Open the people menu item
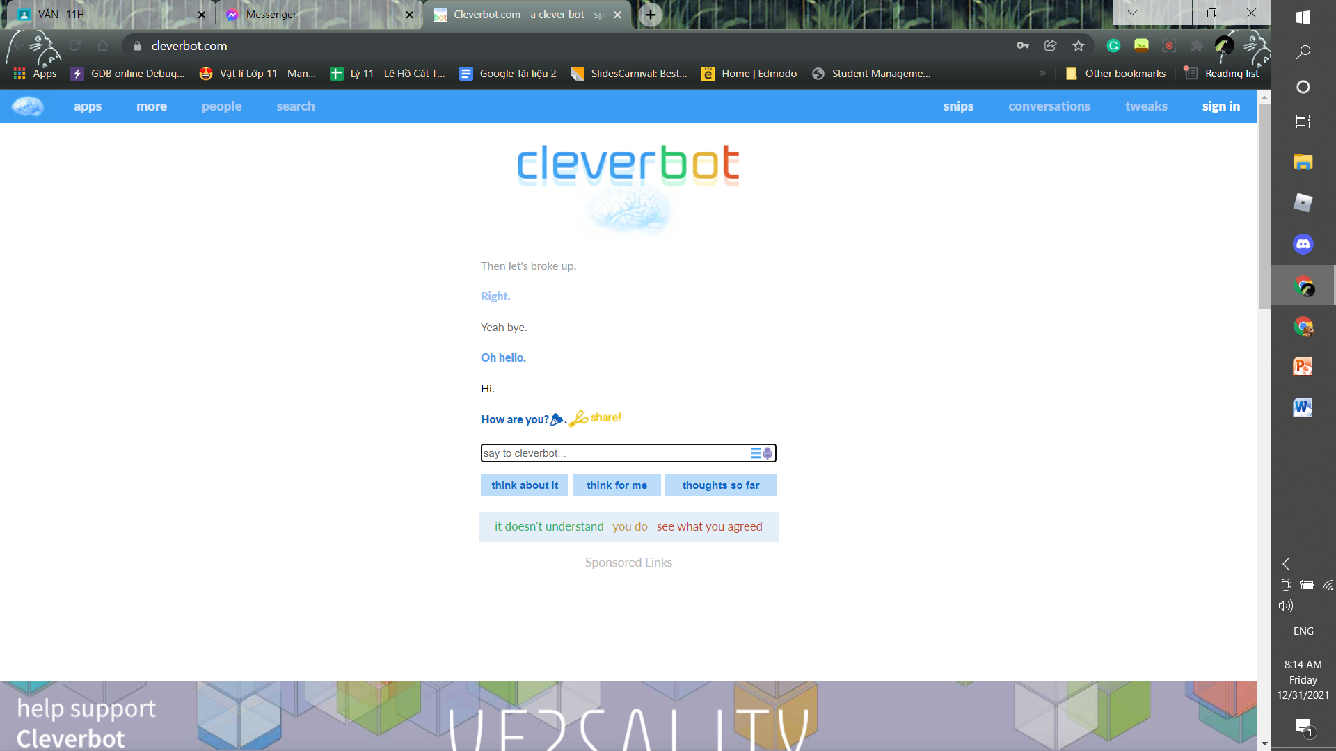The height and width of the screenshot is (751, 1336). [222, 106]
